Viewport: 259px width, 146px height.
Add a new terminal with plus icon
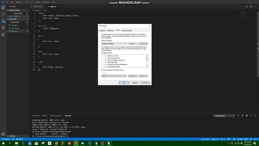point(238,116)
